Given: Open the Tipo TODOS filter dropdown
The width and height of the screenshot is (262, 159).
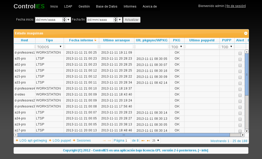Looking at the screenshot, I should [x=50, y=47].
